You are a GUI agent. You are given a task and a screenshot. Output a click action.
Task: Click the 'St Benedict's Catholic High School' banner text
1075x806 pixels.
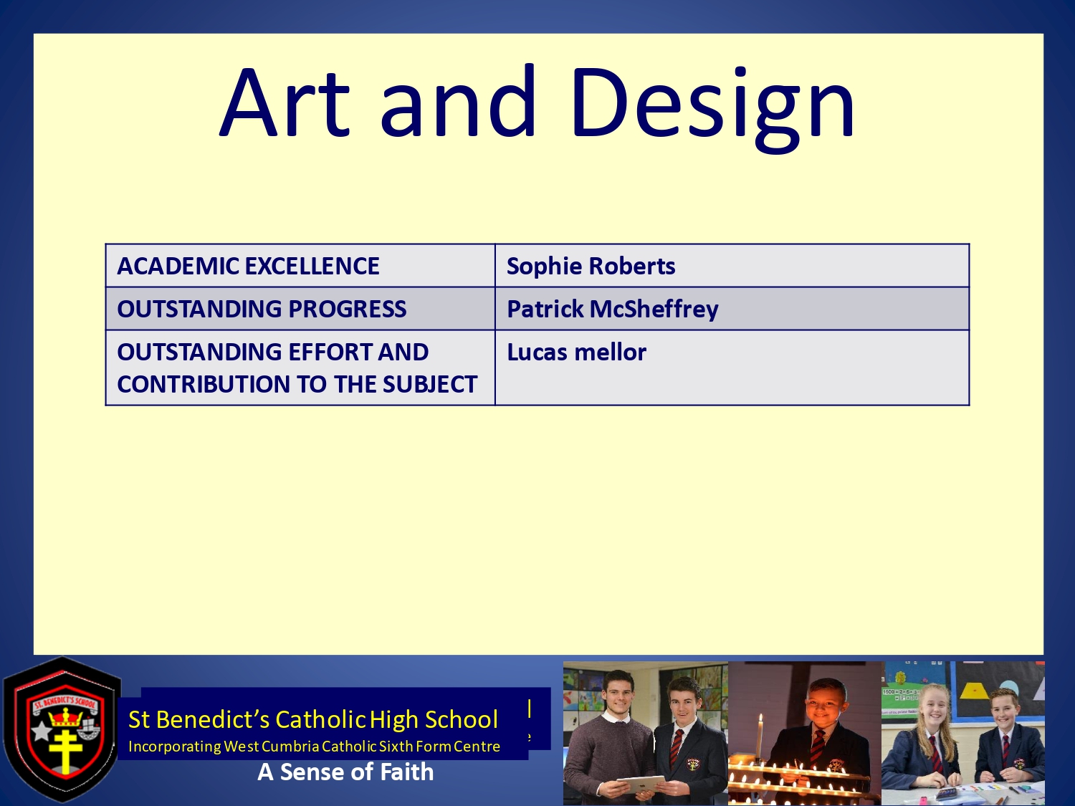point(312,719)
